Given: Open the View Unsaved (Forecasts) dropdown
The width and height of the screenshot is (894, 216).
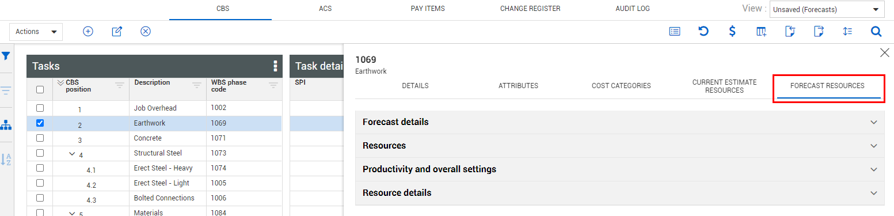Looking at the screenshot, I should [x=827, y=9].
